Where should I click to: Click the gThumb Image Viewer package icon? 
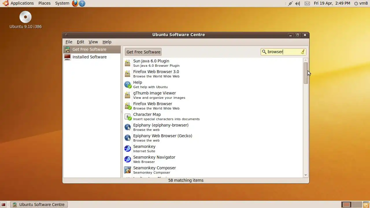(x=127, y=95)
